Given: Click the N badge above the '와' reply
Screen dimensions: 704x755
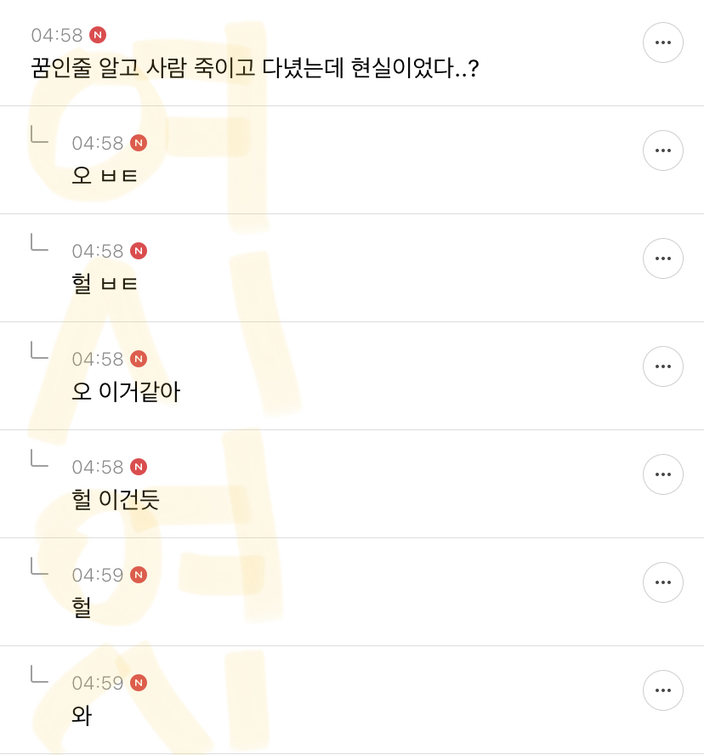Looking at the screenshot, I should point(139,683).
